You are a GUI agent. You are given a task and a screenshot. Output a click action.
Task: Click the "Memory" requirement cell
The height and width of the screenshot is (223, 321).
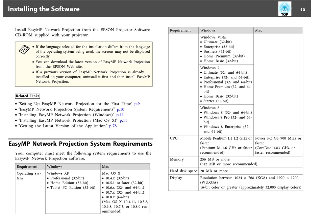pos(183,162)
